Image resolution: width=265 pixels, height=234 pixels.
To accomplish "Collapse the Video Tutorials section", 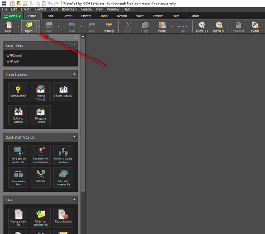I will pos(74,74).
